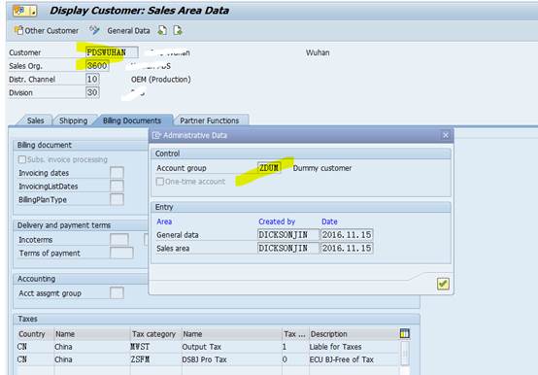This screenshot has height=375, width=538.
Task: Click the InvoicingListDates field
Action: tap(117, 186)
